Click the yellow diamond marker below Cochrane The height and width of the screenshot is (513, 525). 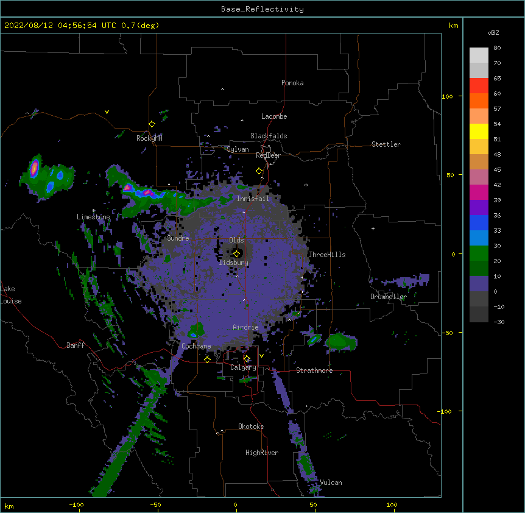pyautogui.click(x=207, y=359)
